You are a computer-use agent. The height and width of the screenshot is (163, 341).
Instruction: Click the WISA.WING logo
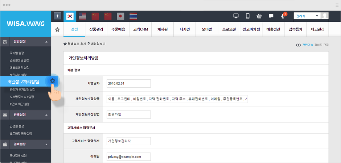coord(26,24)
